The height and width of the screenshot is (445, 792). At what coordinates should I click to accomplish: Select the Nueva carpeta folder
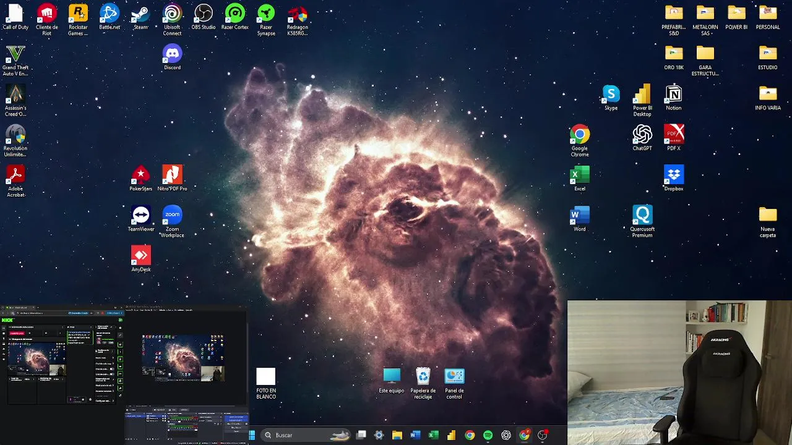768,222
